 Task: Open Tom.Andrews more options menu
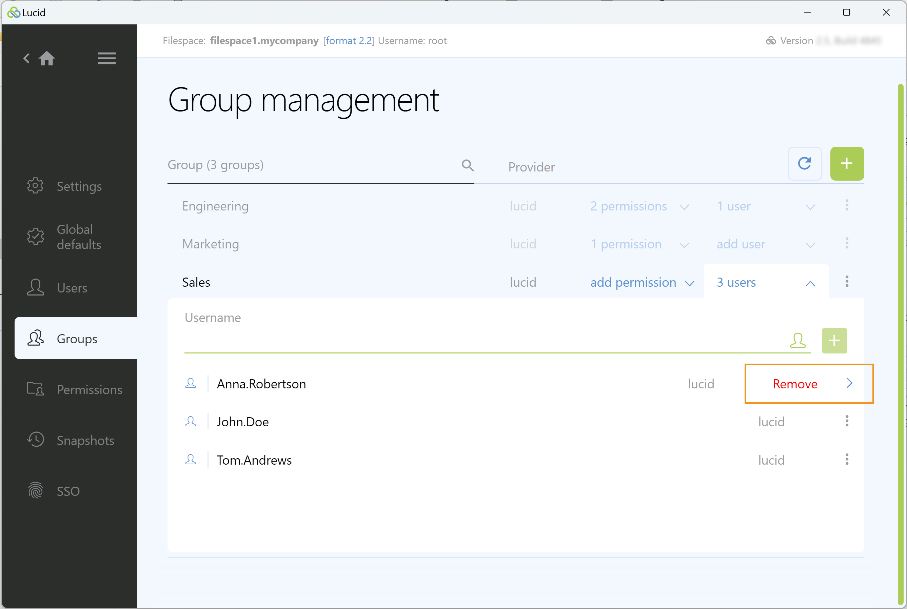[847, 460]
